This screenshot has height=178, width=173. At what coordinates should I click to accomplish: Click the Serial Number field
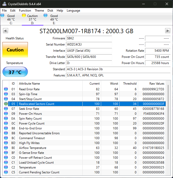89,44
